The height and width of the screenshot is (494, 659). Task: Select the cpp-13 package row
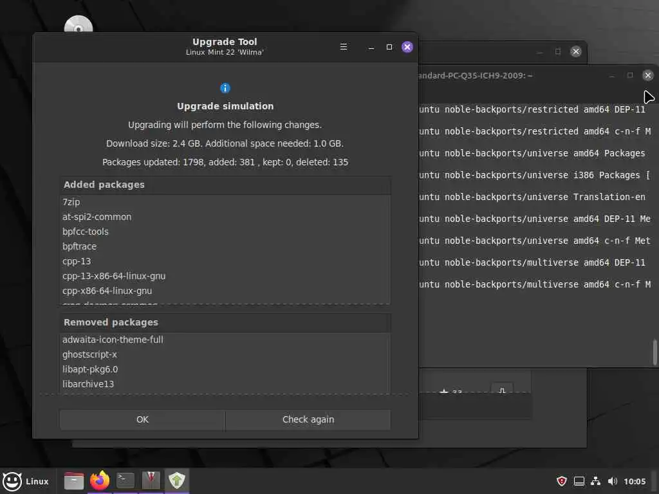point(225,261)
